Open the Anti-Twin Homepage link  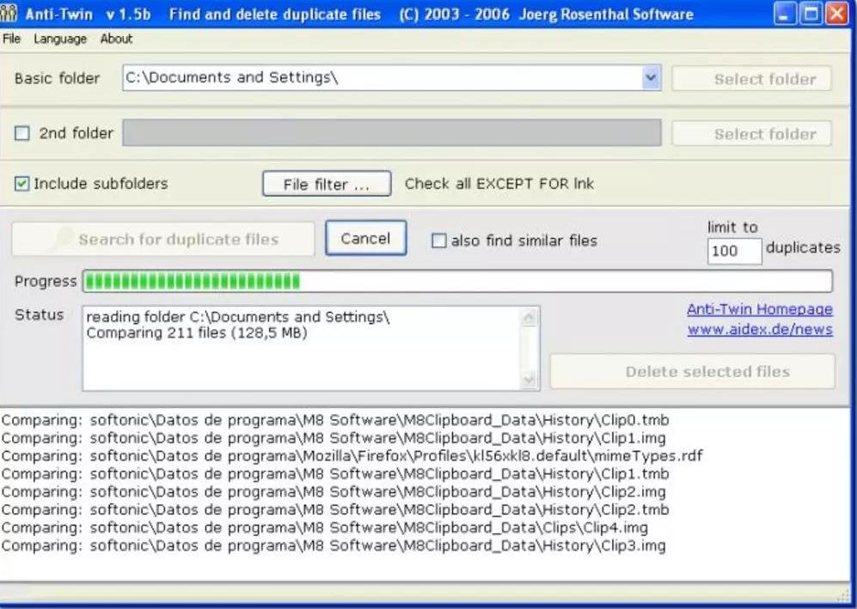760,309
